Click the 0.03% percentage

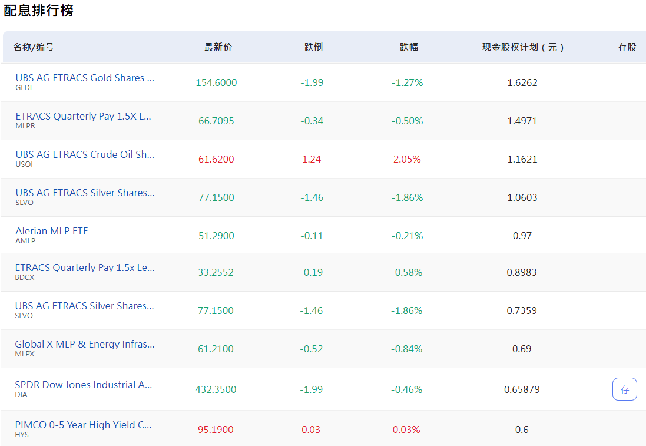tap(407, 430)
